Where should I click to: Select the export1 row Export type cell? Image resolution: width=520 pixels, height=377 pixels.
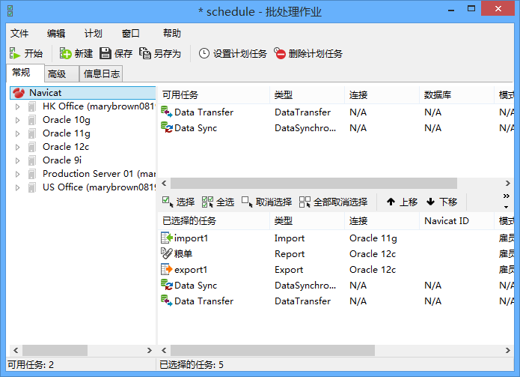click(289, 269)
